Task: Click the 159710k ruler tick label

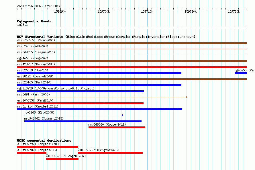Action: pyautogui.click(x=147, y=12)
